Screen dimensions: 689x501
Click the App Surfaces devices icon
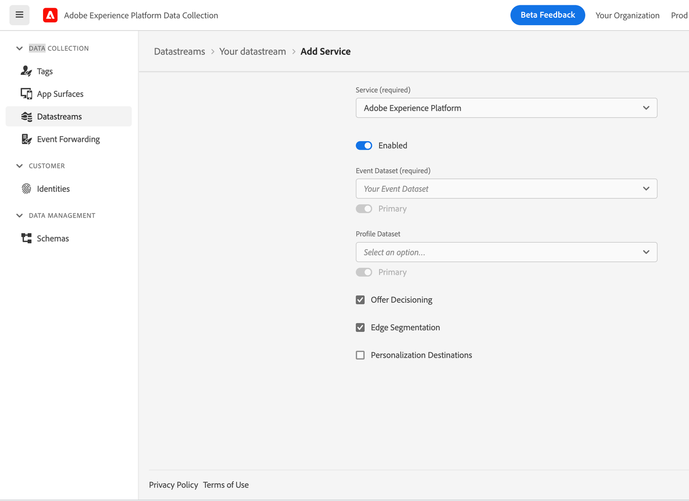[26, 94]
